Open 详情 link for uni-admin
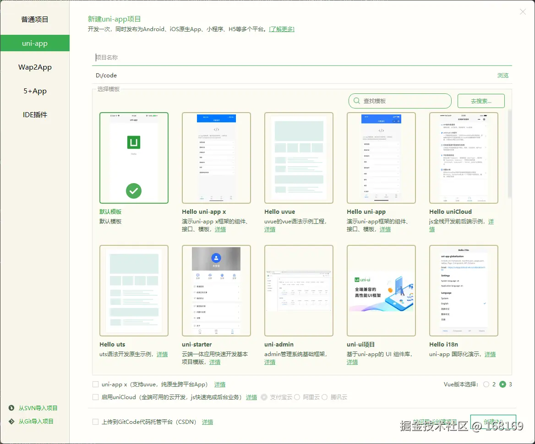Screen dimensions: 535x444 [x=270, y=362]
